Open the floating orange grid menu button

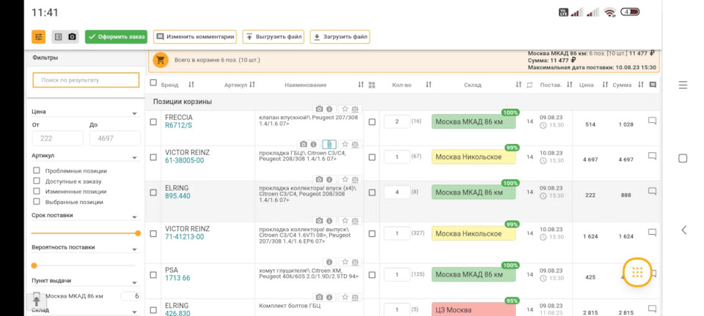coord(637,271)
